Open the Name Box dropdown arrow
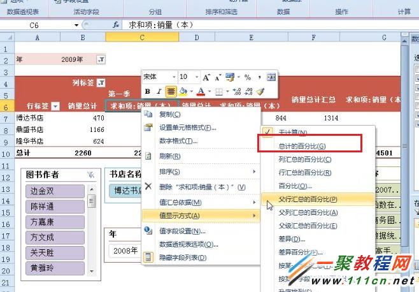 tap(76, 26)
